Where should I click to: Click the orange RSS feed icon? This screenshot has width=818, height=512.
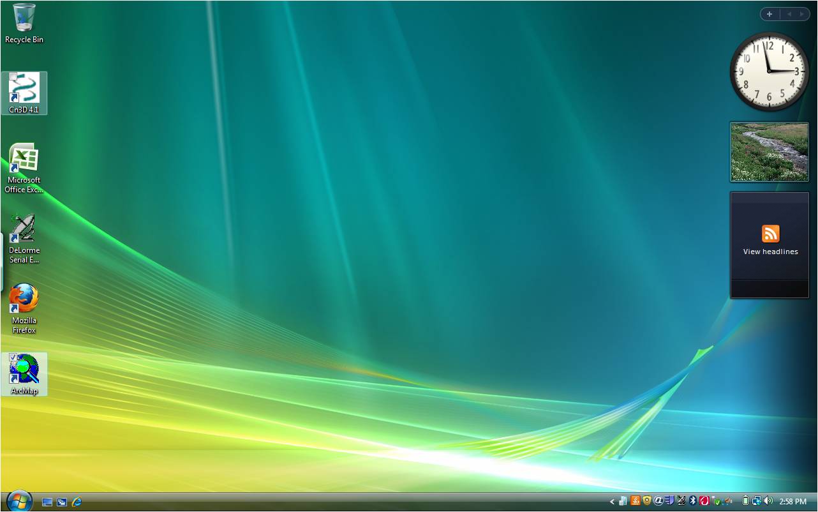pos(770,234)
